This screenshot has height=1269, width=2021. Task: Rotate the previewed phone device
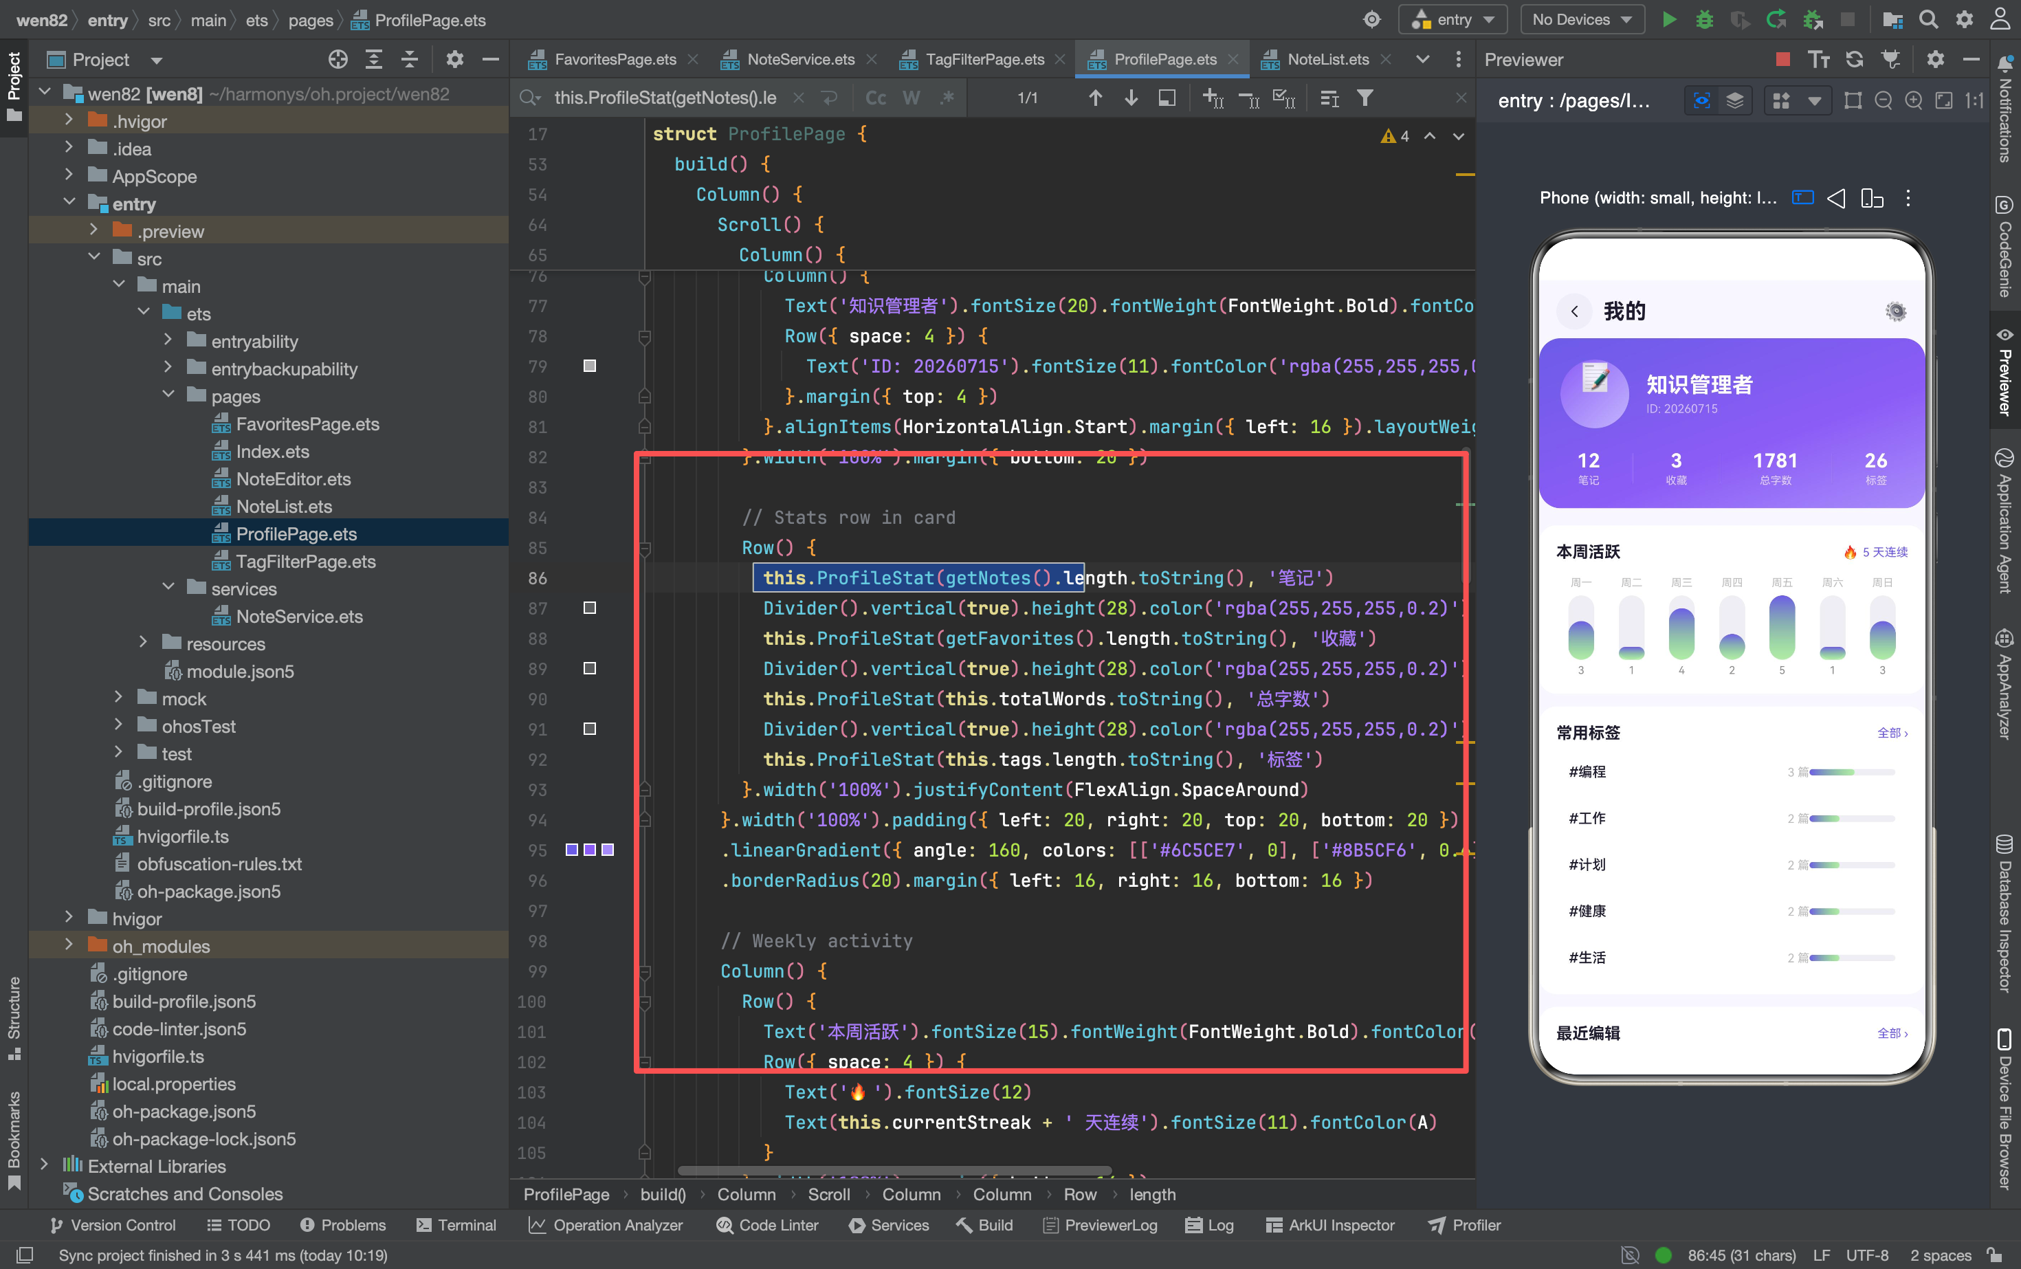click(1872, 198)
